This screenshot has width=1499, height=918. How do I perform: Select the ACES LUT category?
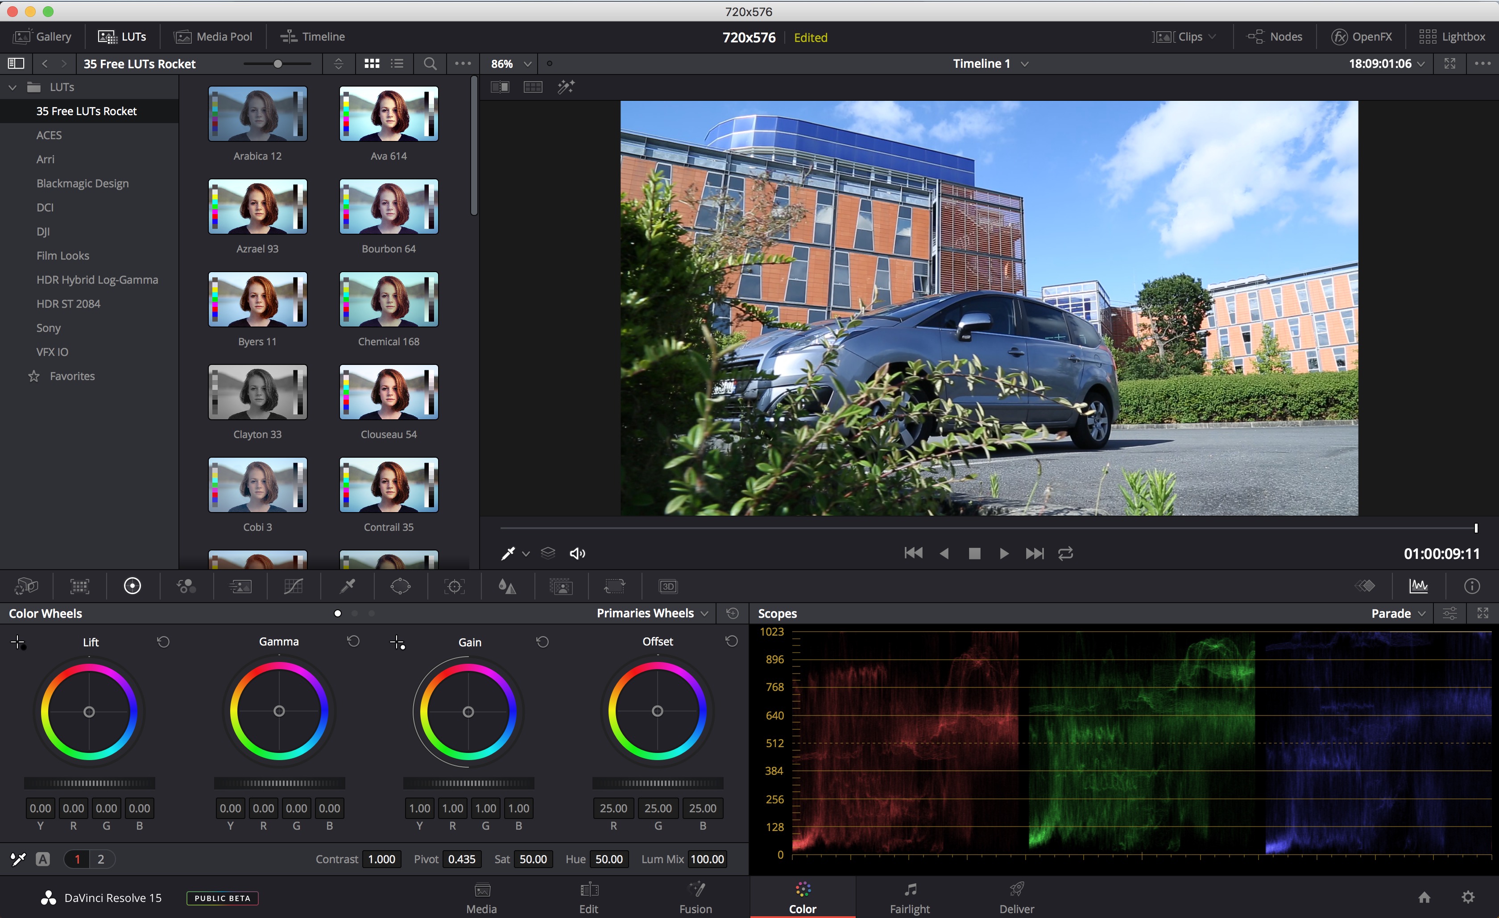(x=49, y=134)
